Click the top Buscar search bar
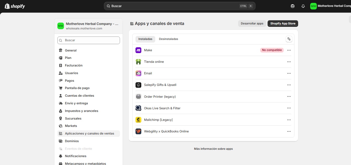 [x=180, y=6]
